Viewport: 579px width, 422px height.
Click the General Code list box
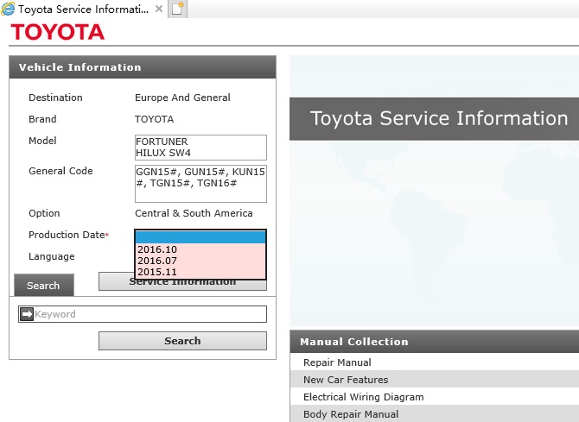pos(200,184)
